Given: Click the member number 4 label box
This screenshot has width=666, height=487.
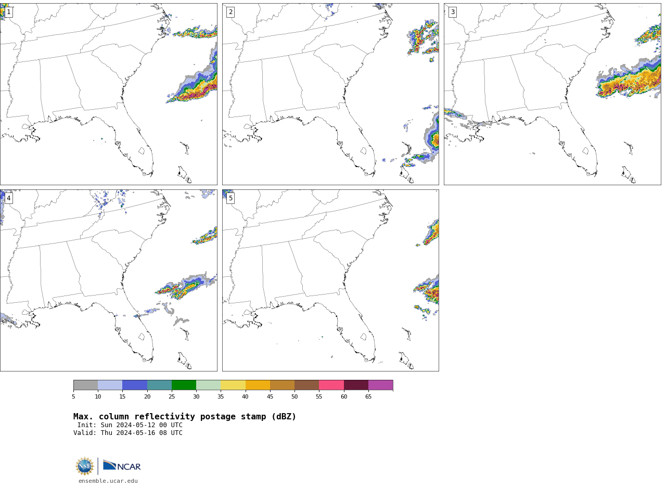Looking at the screenshot, I should [8, 198].
